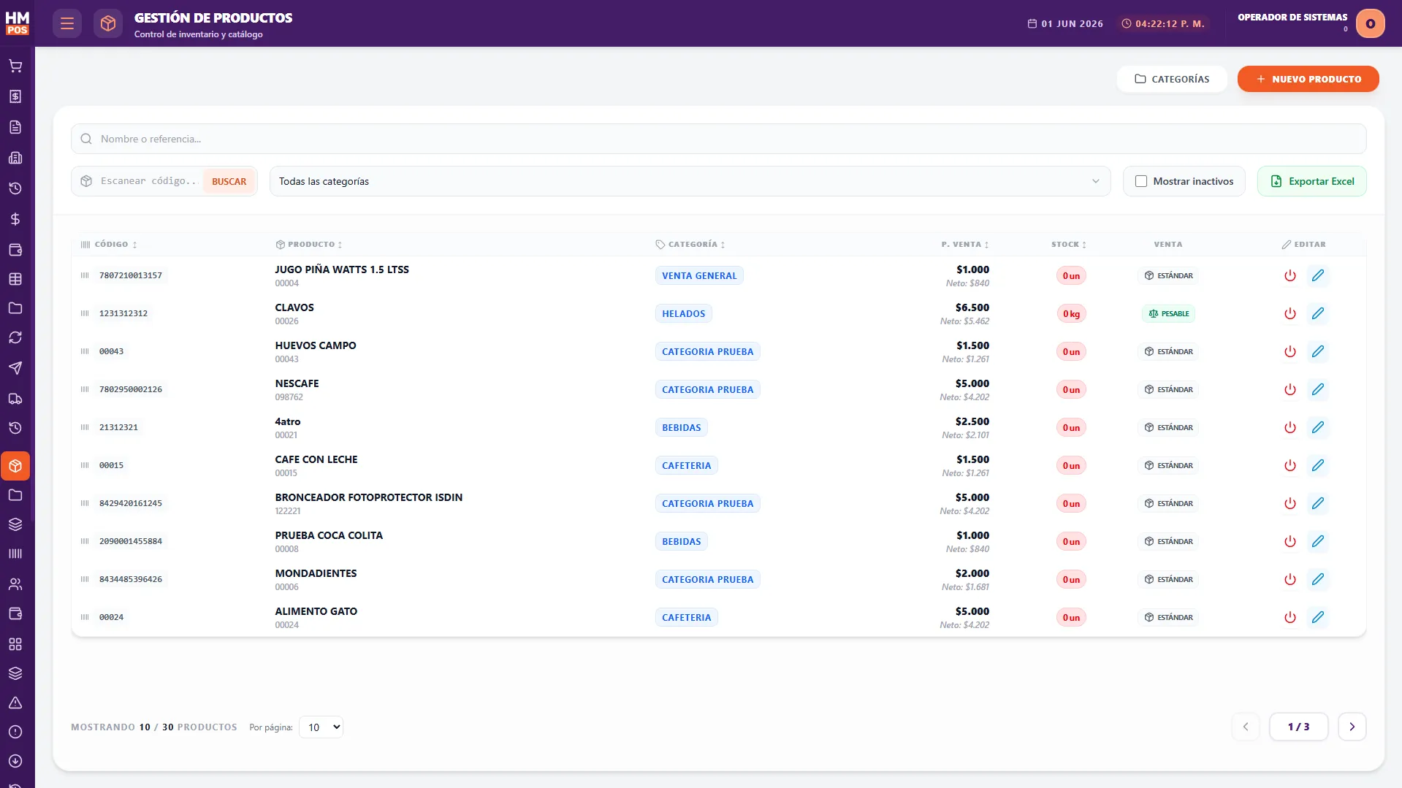Edit the NESCAFE product with pencil icon

(x=1317, y=389)
